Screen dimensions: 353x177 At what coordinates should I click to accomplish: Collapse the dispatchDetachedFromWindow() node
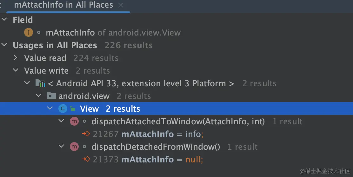click(61, 147)
